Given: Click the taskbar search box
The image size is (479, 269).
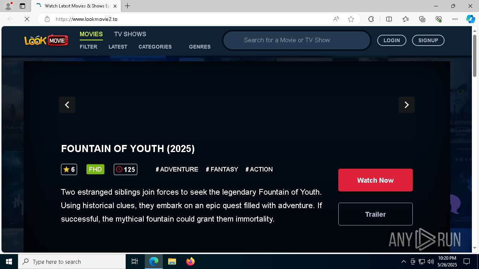Looking at the screenshot, I should 72,262.
